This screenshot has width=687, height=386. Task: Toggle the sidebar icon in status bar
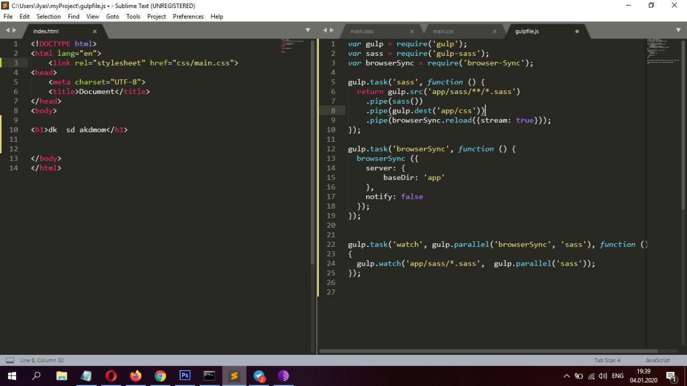(x=10, y=360)
